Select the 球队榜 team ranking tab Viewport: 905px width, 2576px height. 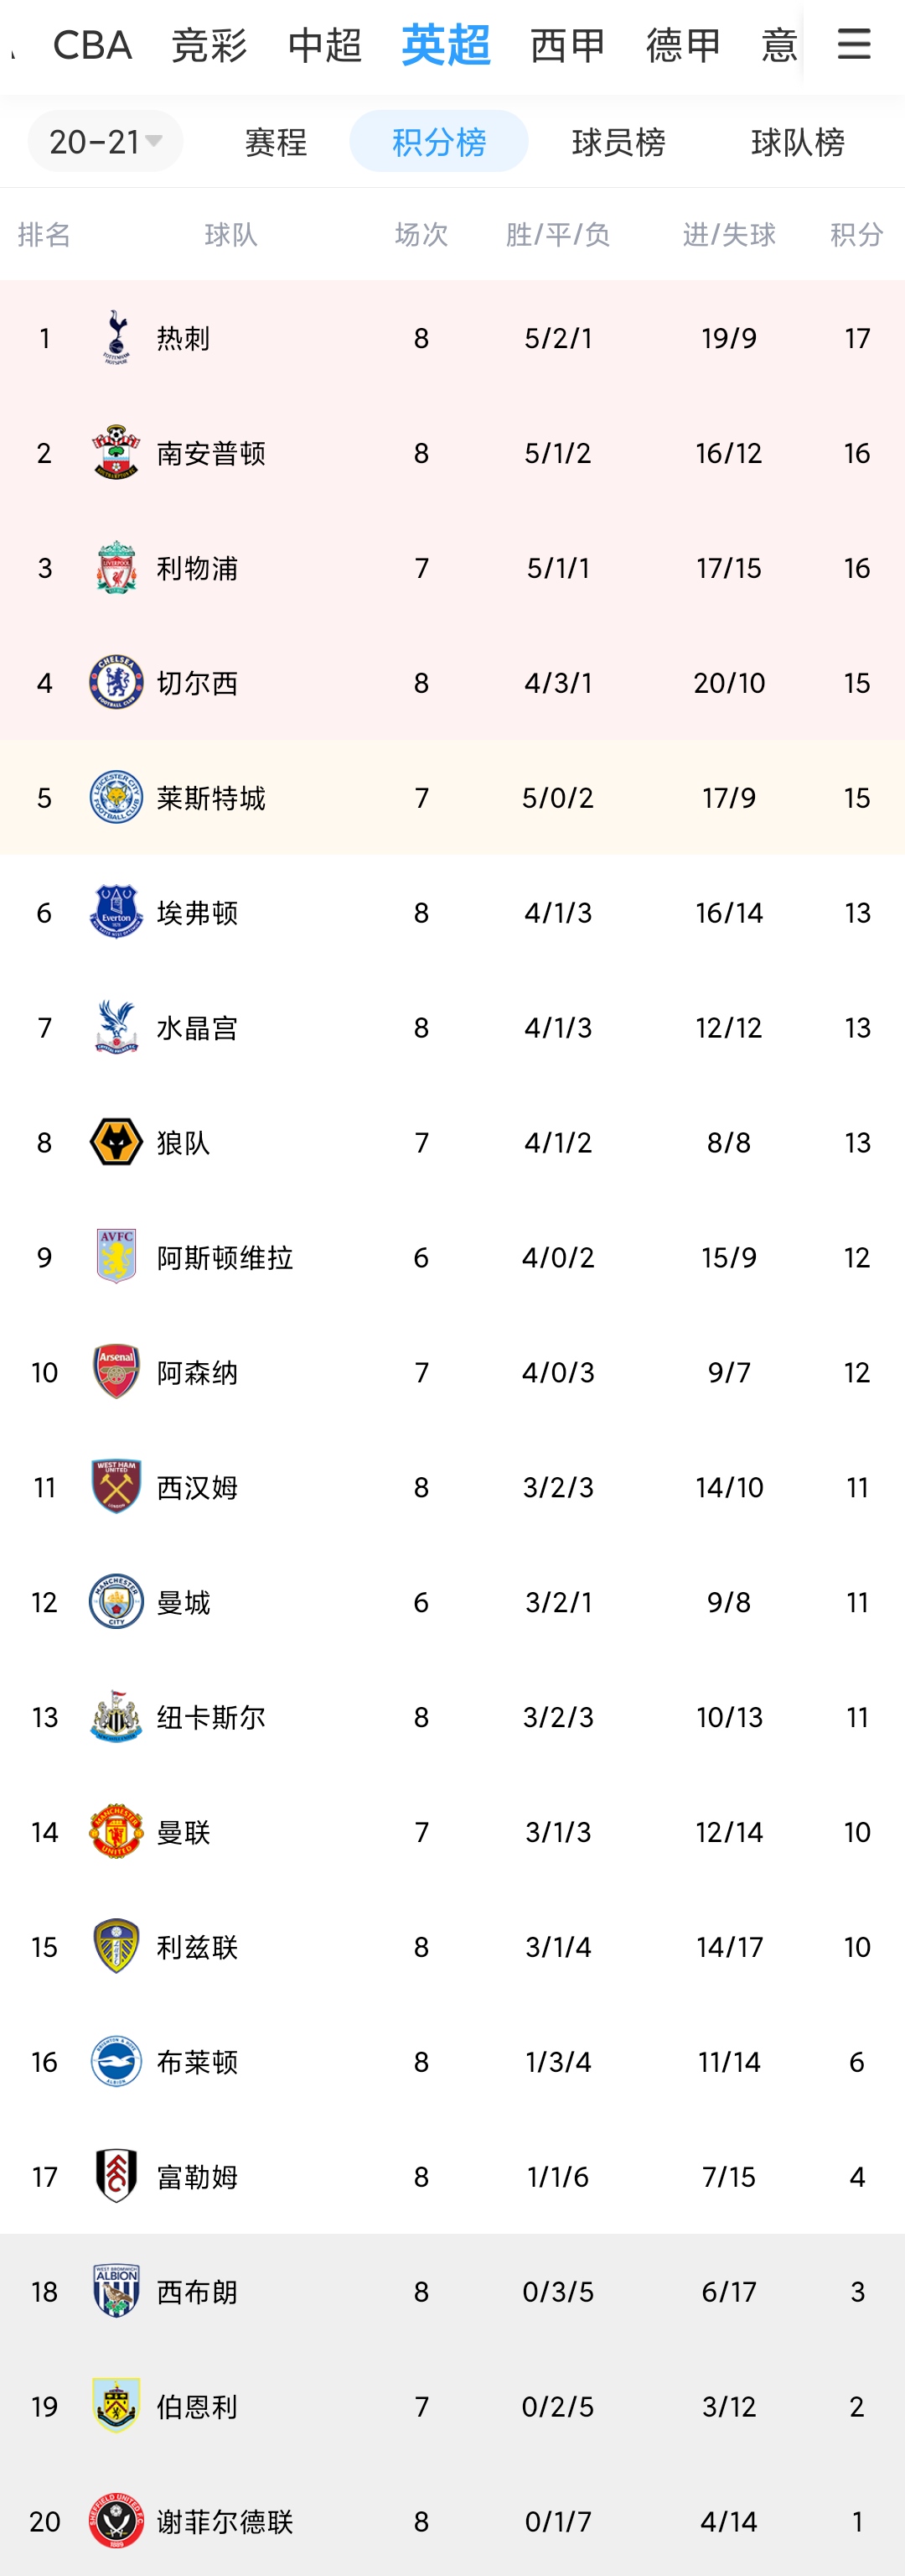[797, 142]
